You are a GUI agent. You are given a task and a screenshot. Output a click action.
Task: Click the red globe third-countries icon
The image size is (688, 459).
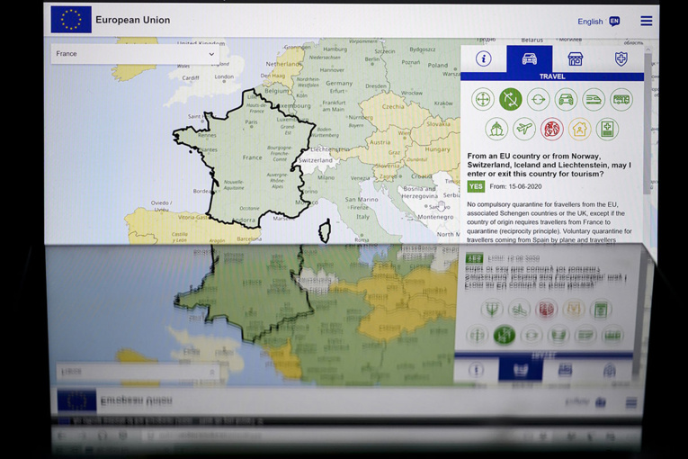(x=551, y=129)
